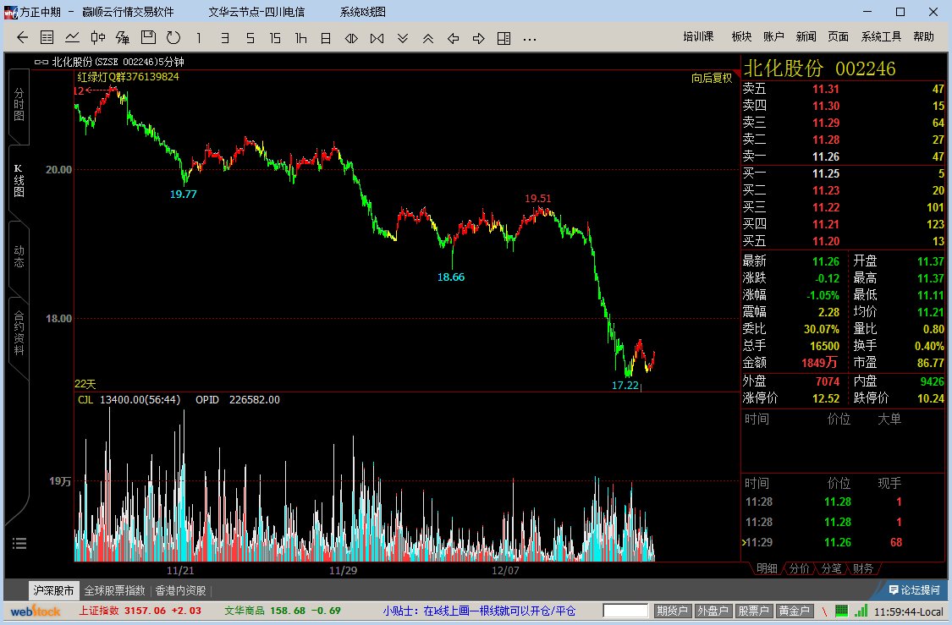The height and width of the screenshot is (625, 952).
Task: Select the 15-minute period button
Action: click(x=275, y=38)
